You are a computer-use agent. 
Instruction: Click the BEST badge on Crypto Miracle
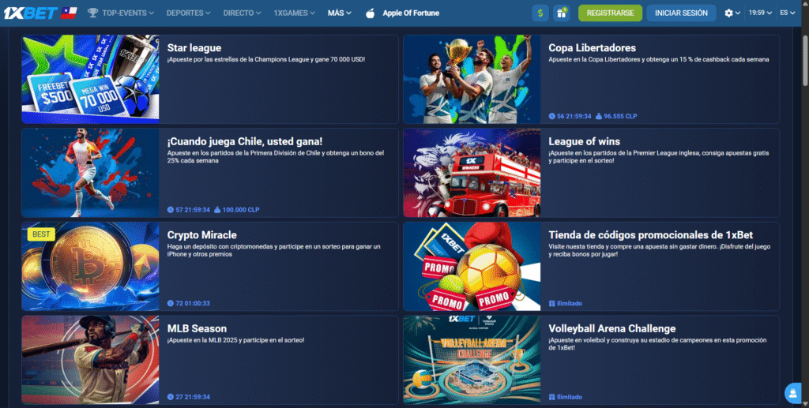41,234
